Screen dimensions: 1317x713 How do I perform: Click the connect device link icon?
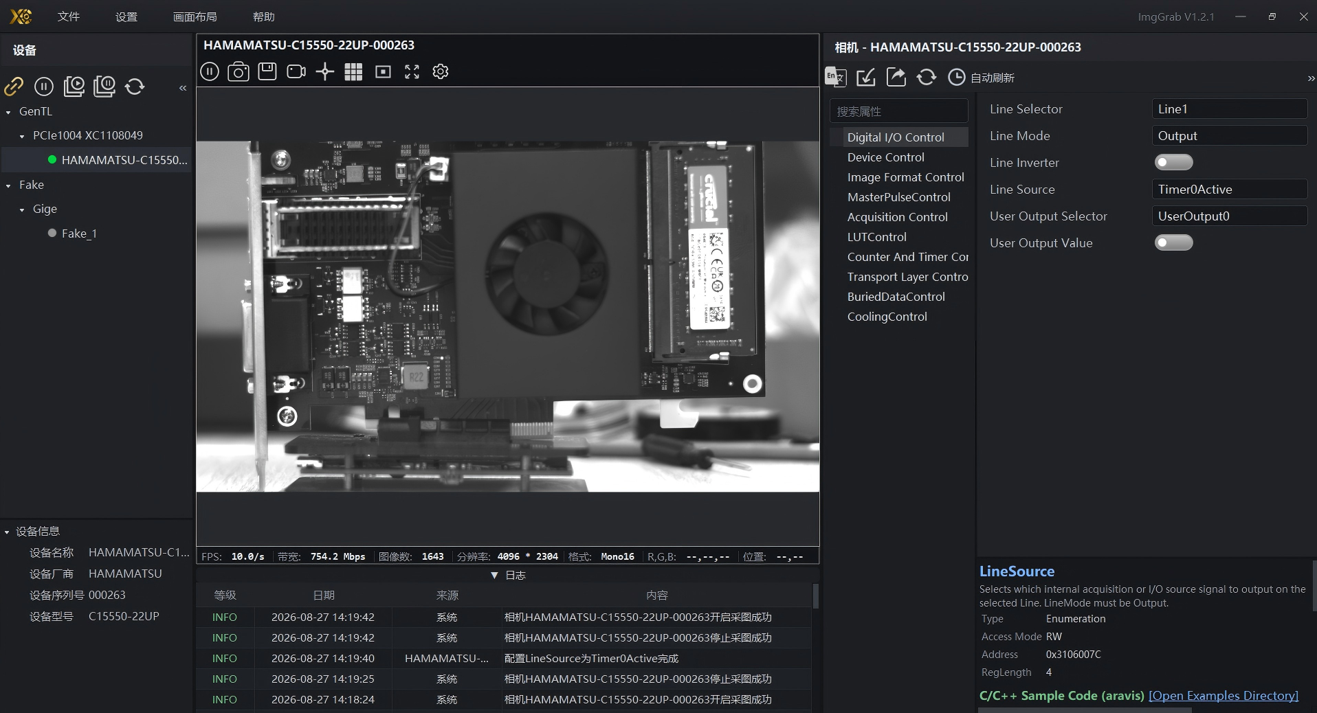[14, 86]
